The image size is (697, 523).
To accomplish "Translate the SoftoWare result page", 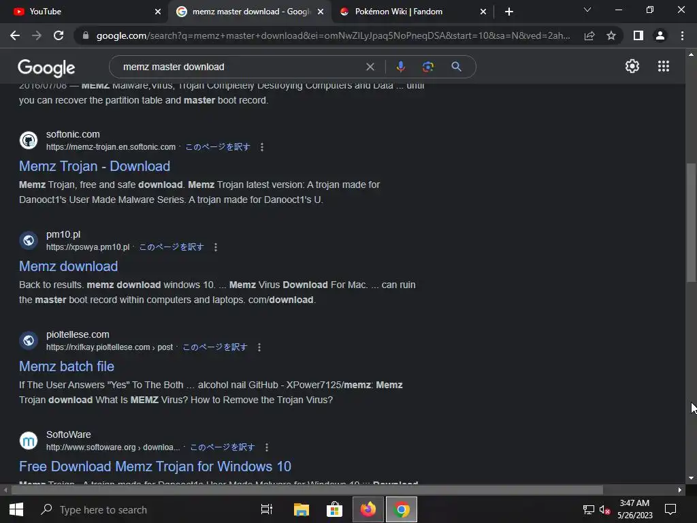I will tap(223, 447).
